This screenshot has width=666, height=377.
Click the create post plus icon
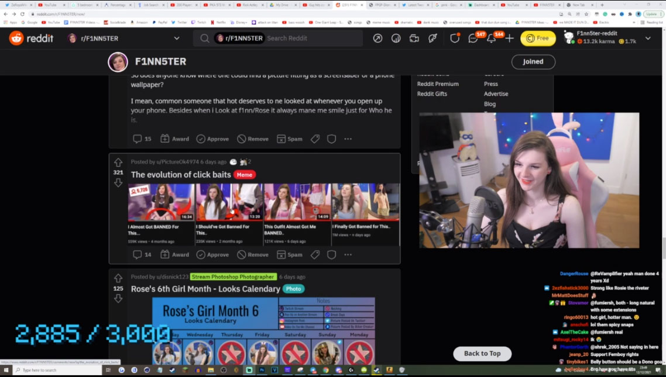509,38
